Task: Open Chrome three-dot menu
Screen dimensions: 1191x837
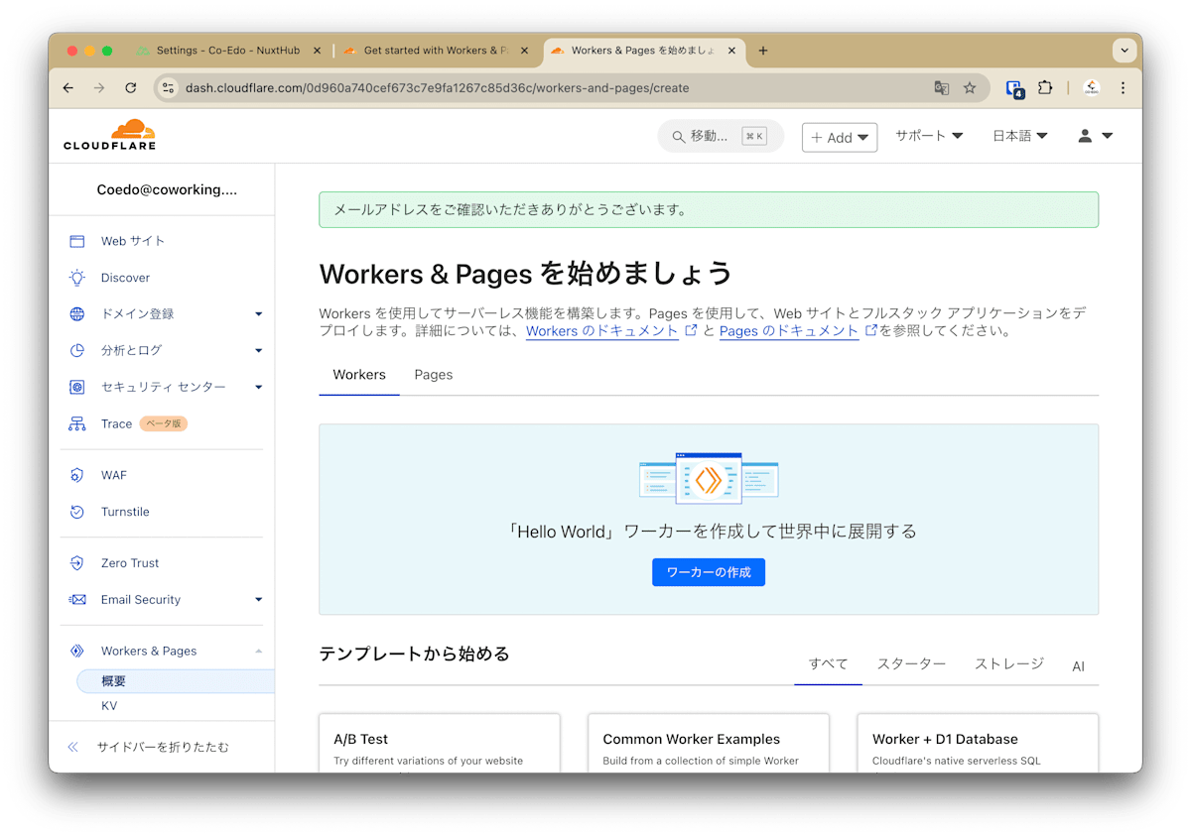Action: [x=1123, y=88]
